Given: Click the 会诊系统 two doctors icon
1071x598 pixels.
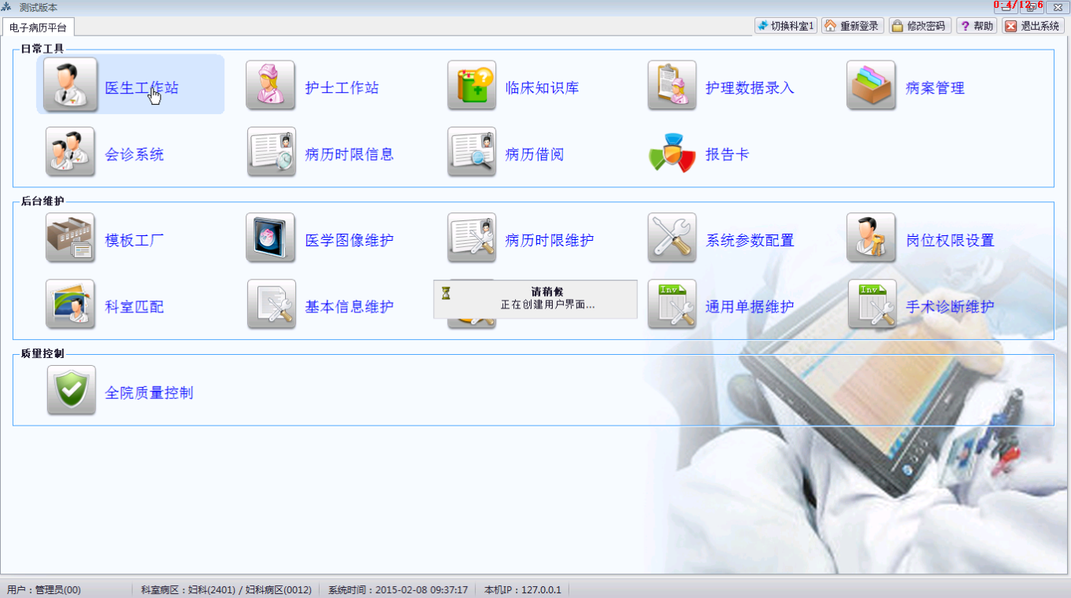Looking at the screenshot, I should [x=70, y=151].
